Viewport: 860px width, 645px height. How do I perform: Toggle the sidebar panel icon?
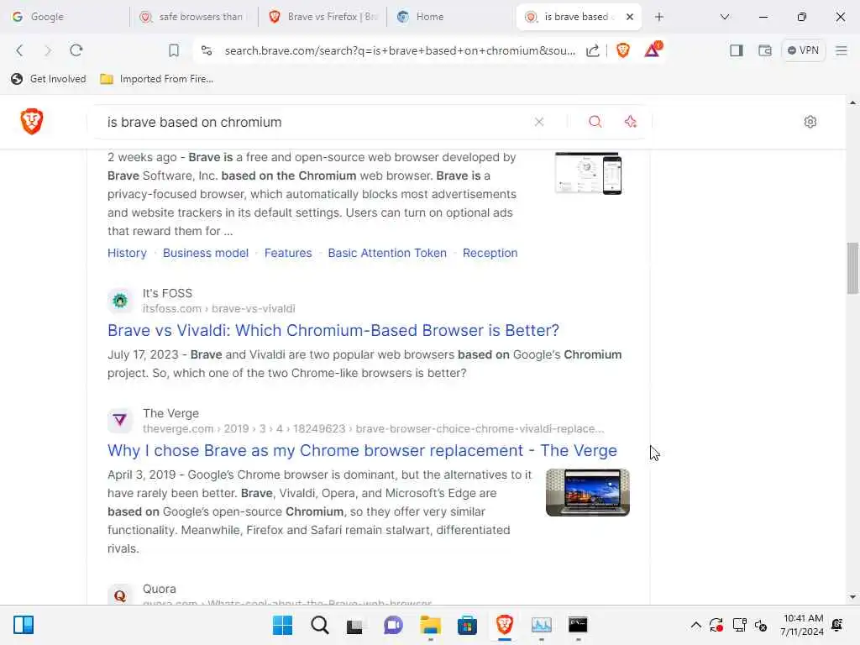737,50
